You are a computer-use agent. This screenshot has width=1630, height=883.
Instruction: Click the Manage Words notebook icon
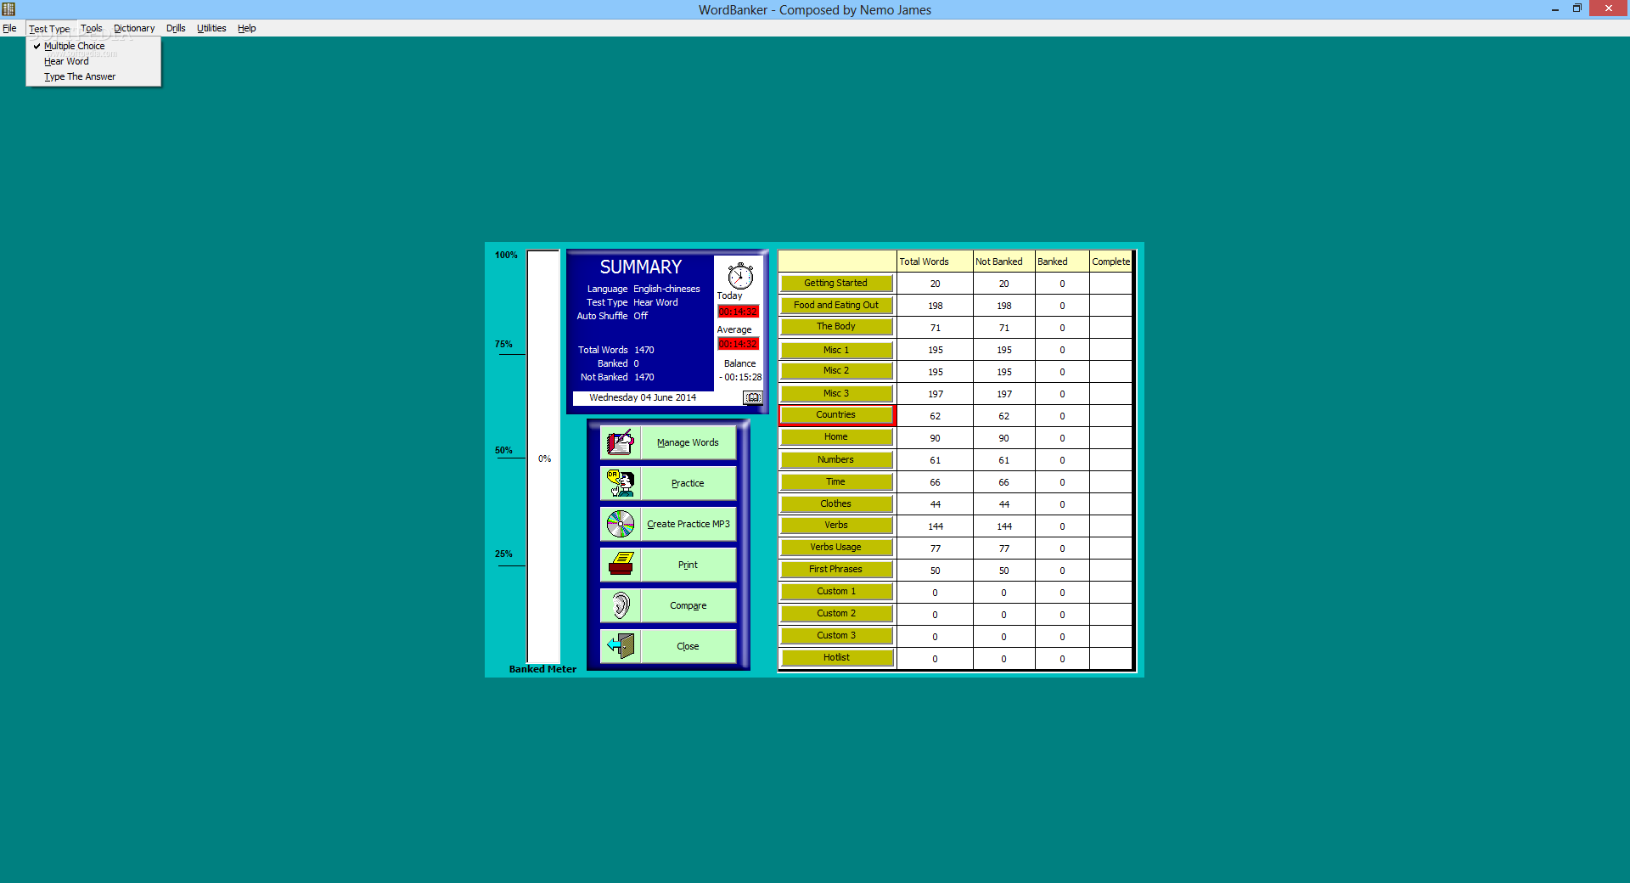tap(621, 442)
